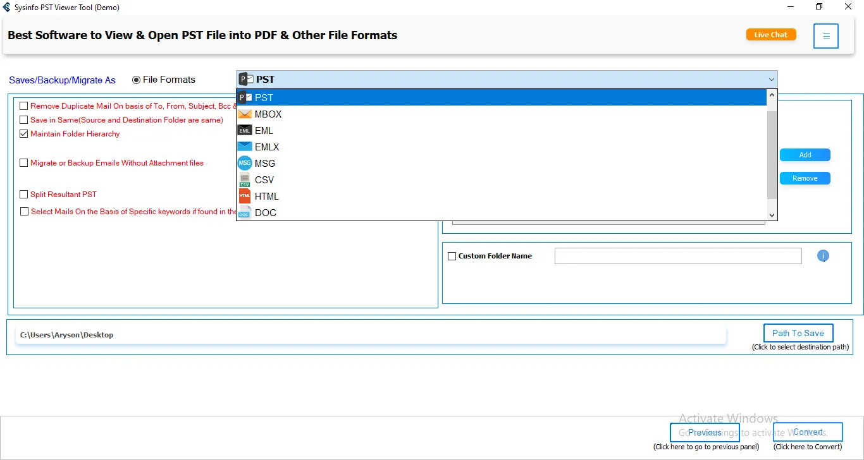Viewport: 864px width, 460px height.
Task: Go back with the Previous button
Action: (x=705, y=433)
